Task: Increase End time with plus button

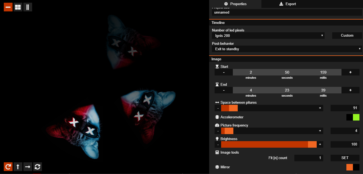Action: [350, 90]
